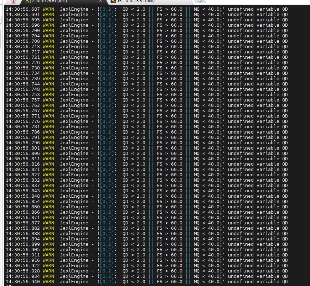
Task: Click JexlEngine on the 14:30:56.801 line
Action: pyautogui.click(x=74, y=148)
